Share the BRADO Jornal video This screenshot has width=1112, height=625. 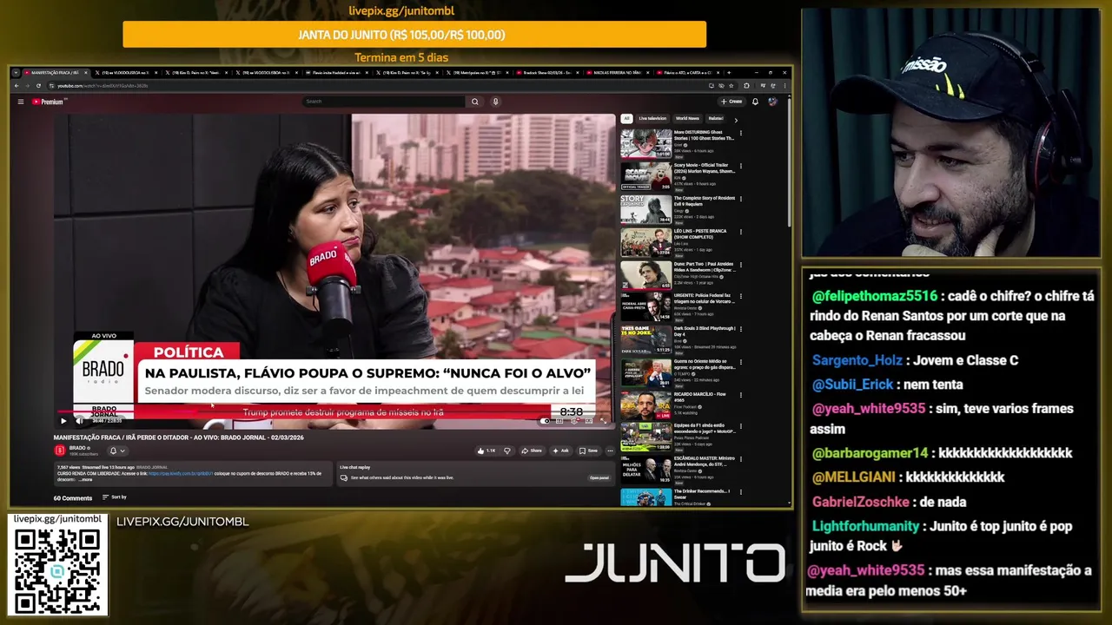[x=532, y=451]
